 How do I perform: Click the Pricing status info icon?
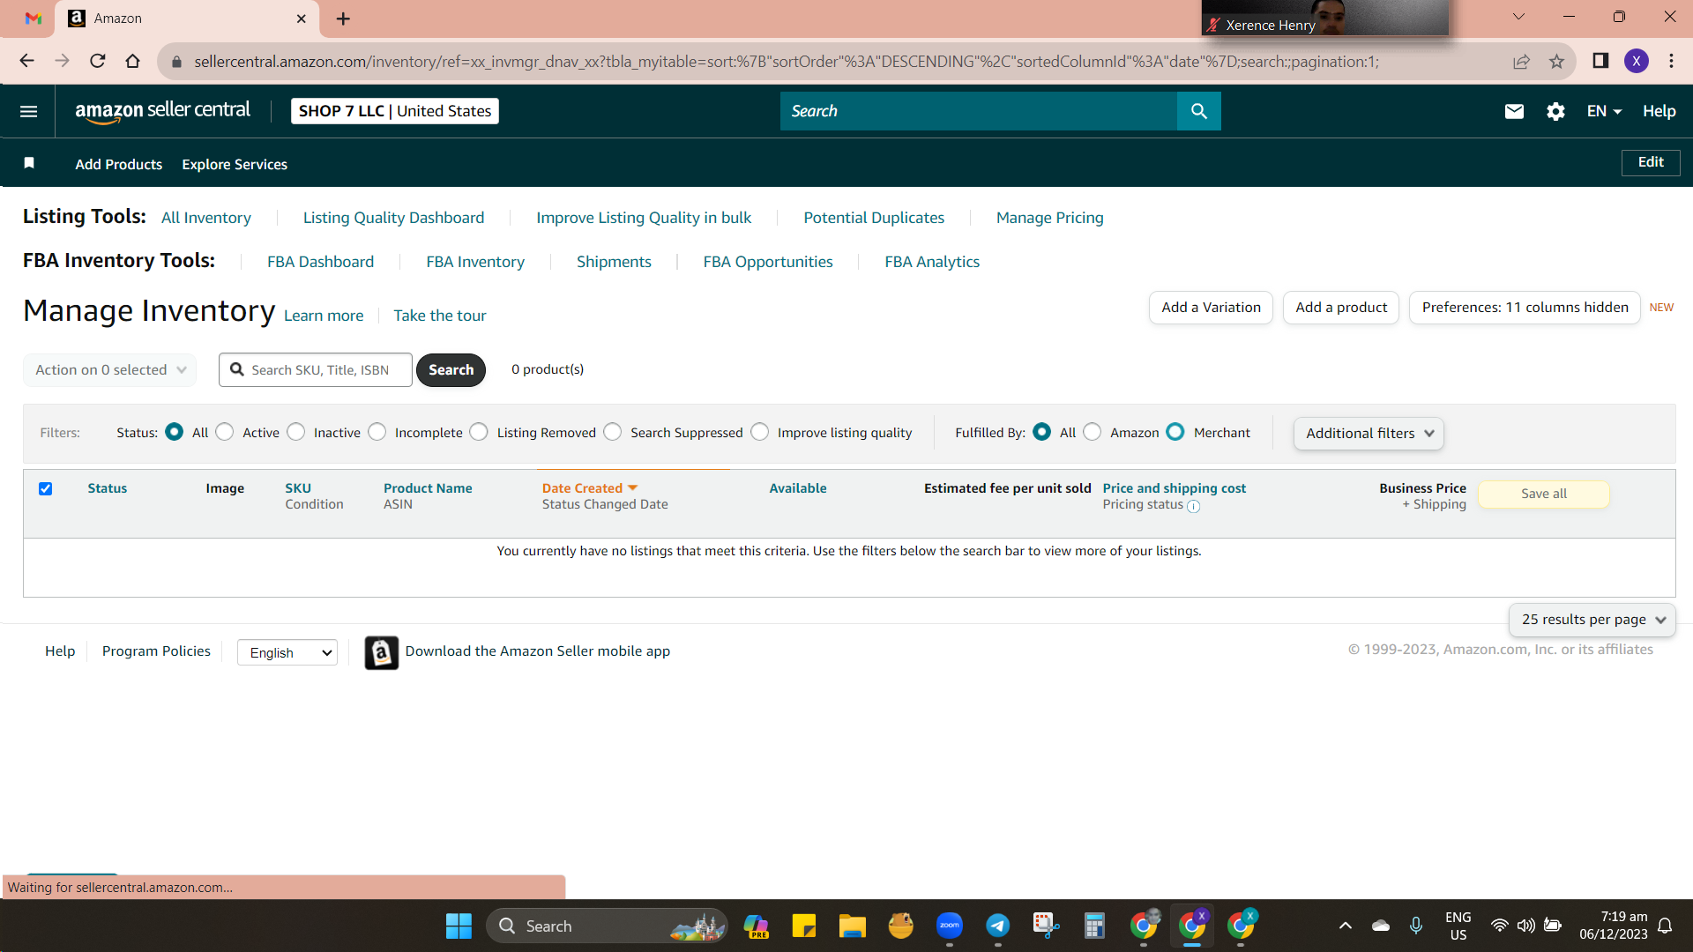(x=1193, y=506)
